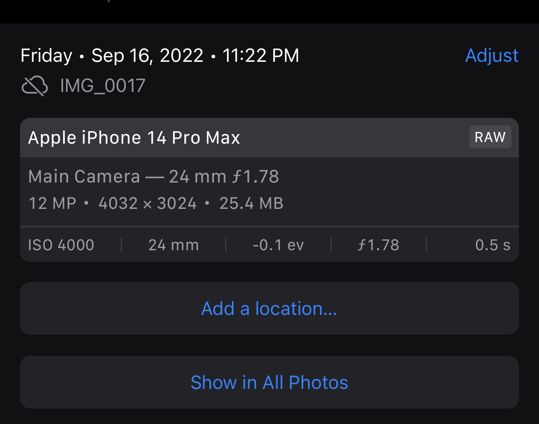Click ƒ1.78 in the exposure row
The image size is (539, 424).
(379, 245)
